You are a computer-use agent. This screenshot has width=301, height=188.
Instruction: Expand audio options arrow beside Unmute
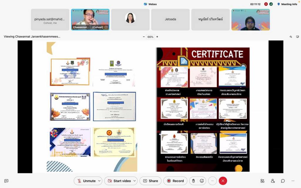point(99,181)
